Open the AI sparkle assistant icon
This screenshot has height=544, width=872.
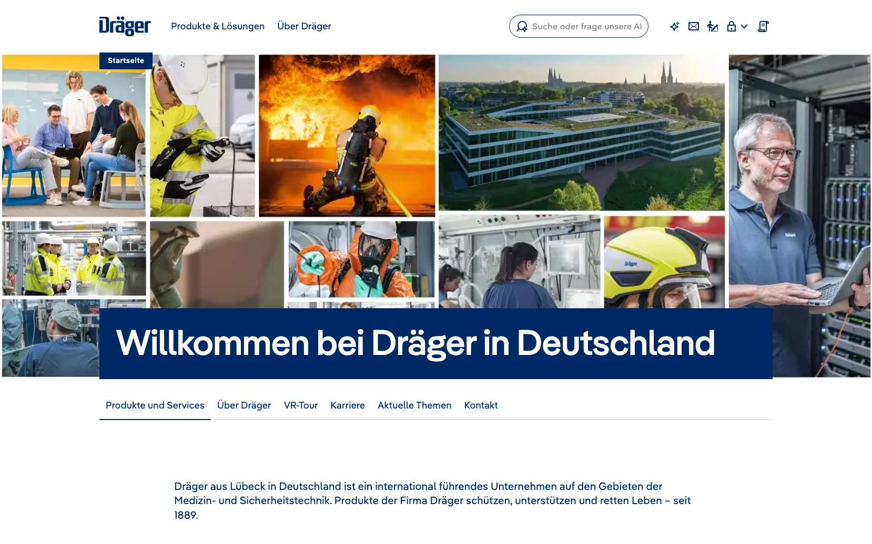point(675,26)
